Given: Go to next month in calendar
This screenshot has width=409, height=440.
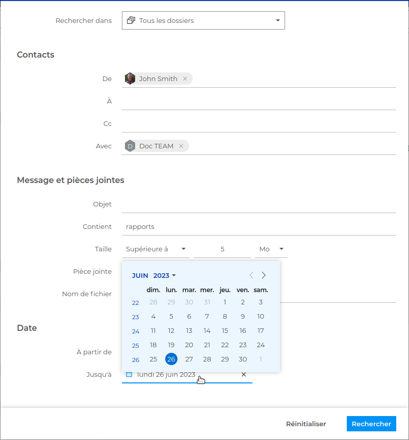Looking at the screenshot, I should 264,275.
